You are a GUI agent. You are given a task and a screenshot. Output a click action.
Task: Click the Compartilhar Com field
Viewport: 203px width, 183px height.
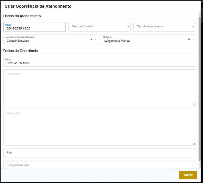click(x=99, y=165)
